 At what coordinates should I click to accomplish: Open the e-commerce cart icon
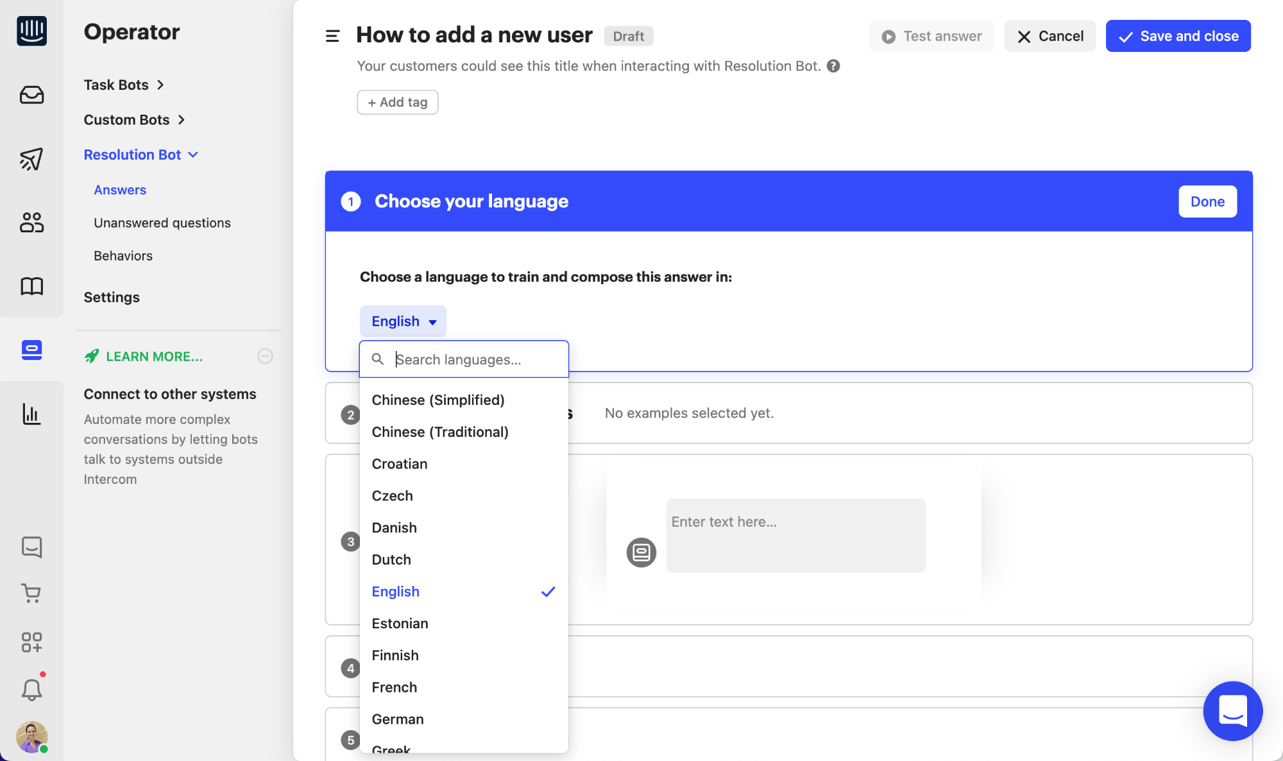(x=31, y=594)
